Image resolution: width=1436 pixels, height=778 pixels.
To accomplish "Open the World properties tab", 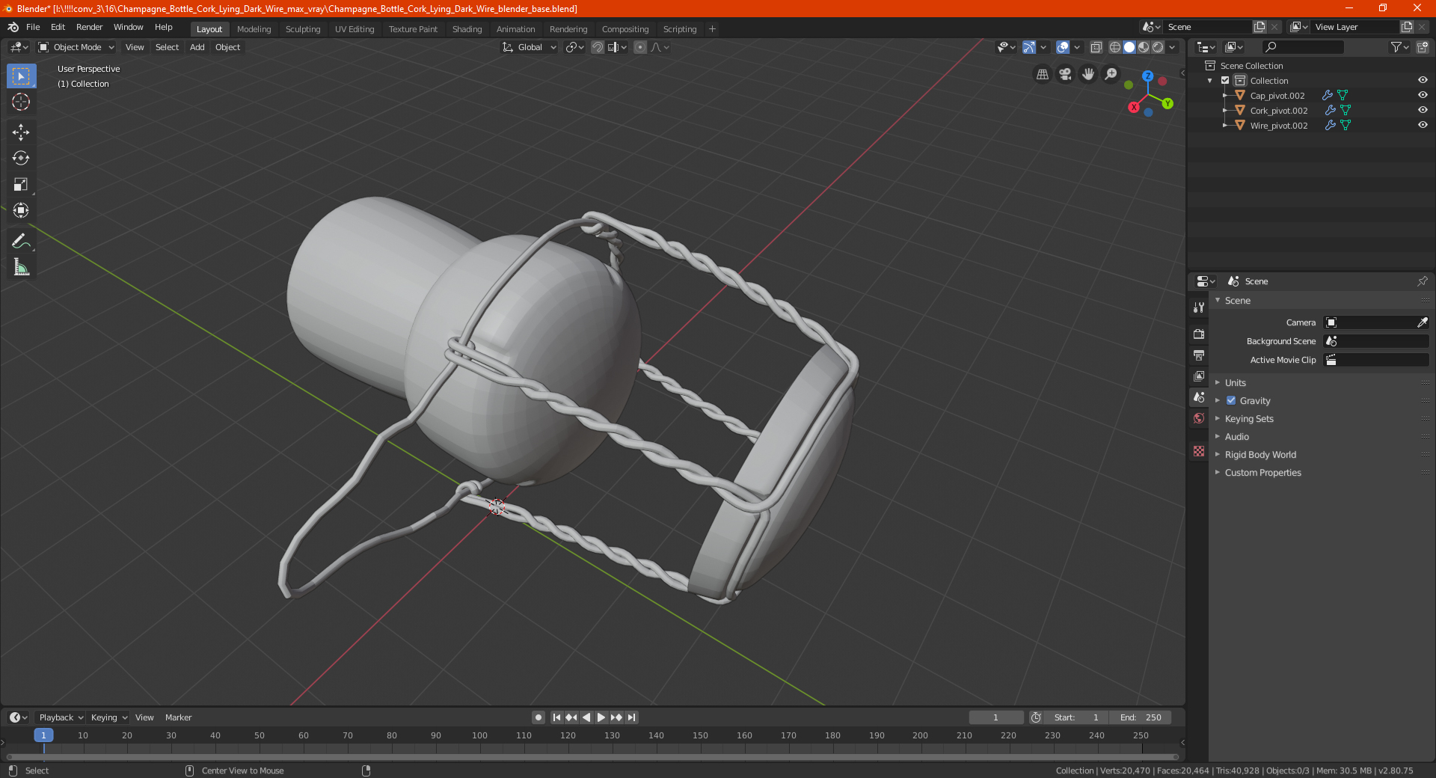I will pos(1199,418).
